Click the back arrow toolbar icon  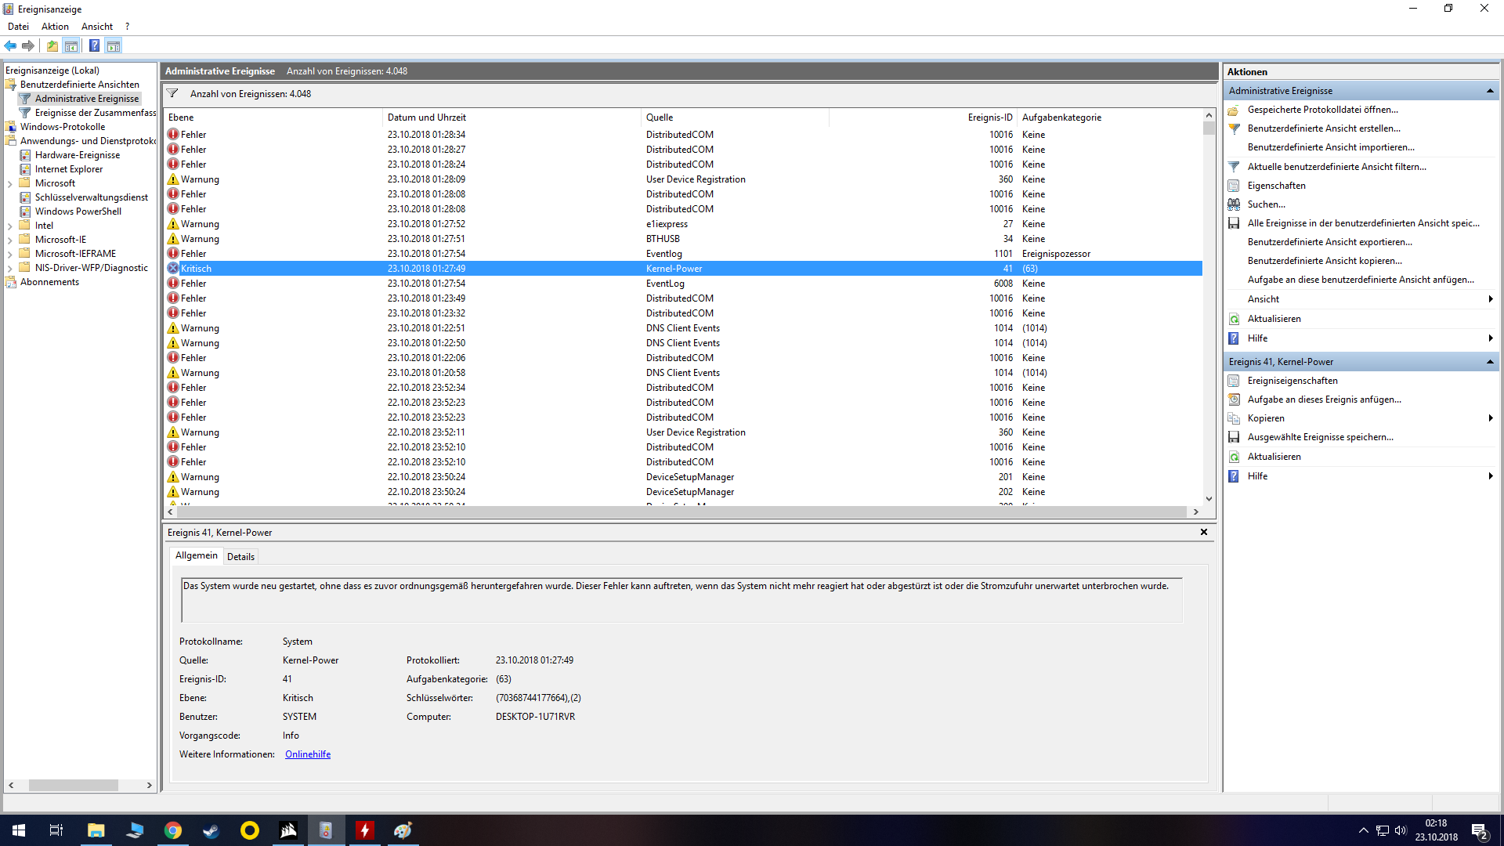tap(10, 46)
